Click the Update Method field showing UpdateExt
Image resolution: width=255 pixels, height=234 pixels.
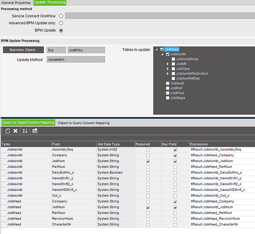click(x=76, y=59)
